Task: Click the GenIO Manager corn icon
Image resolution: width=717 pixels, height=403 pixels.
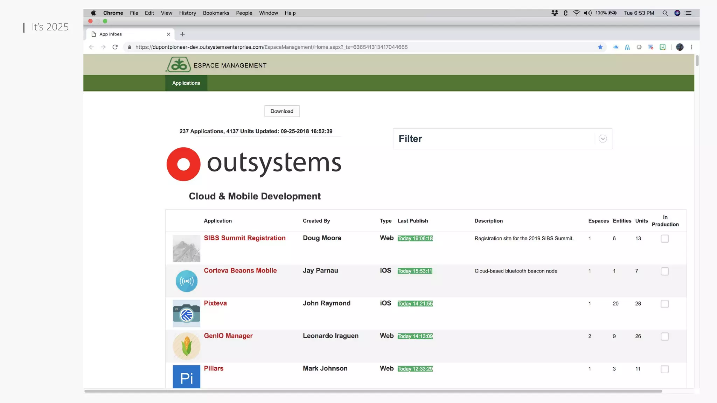Action: (x=186, y=346)
